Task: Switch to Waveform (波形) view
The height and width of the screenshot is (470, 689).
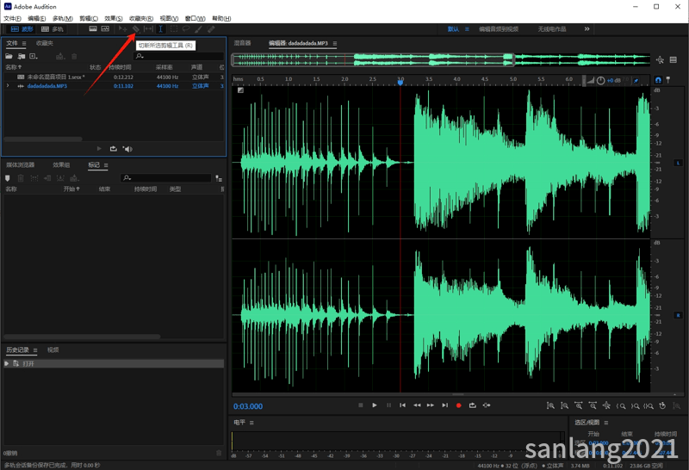Action: tap(22, 29)
